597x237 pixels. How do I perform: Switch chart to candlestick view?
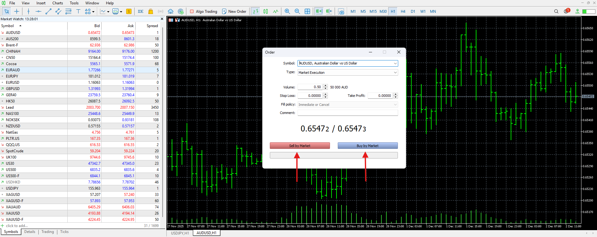point(265,12)
